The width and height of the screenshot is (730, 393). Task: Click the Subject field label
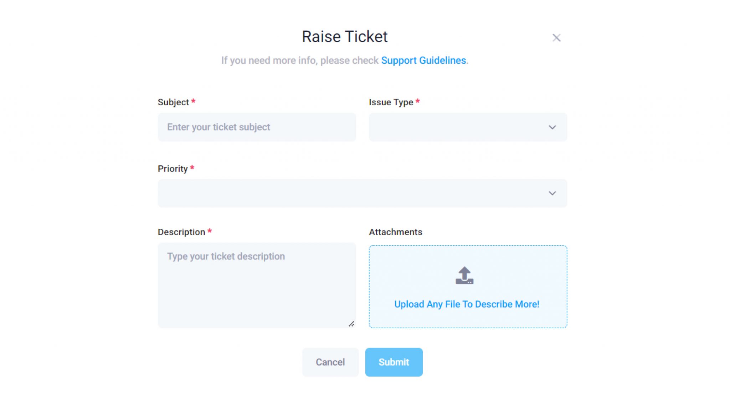pyautogui.click(x=173, y=102)
